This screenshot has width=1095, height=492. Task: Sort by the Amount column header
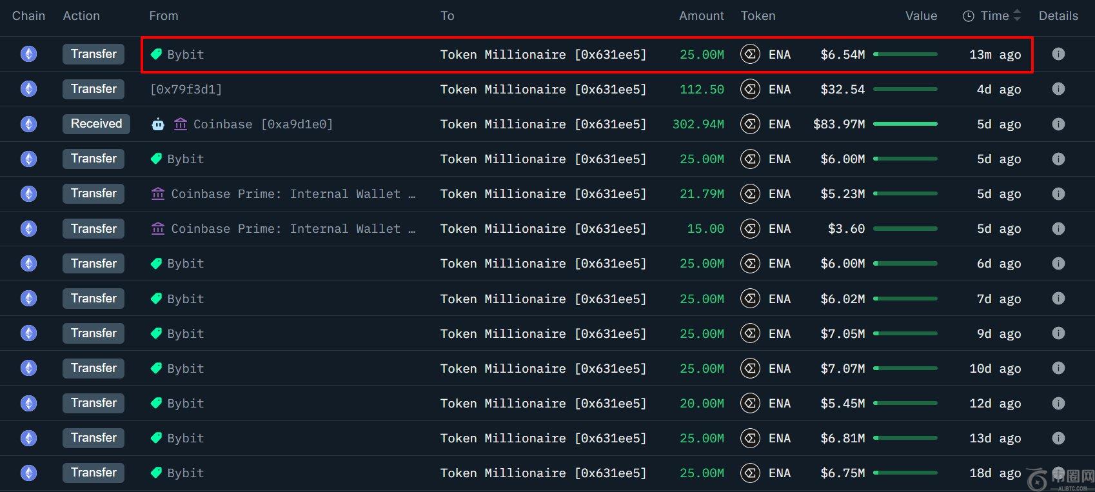(x=701, y=16)
